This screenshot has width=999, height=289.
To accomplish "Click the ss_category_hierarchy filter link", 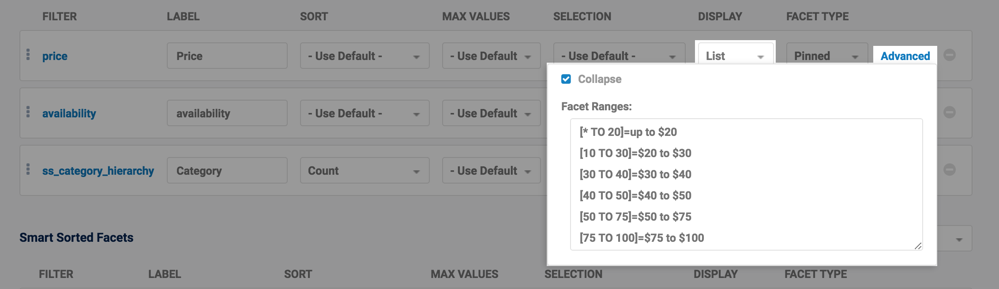I will [x=98, y=171].
